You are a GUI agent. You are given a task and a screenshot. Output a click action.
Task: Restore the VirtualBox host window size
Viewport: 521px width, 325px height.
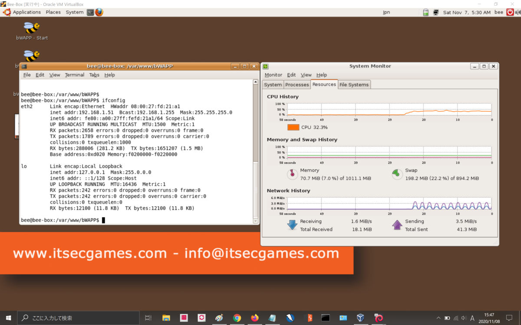pos(496,4)
